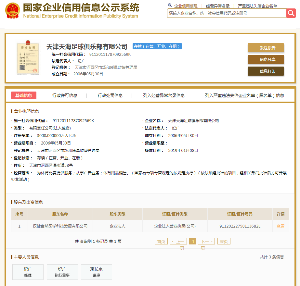The image size is (300, 286).
Task: Open the 束长京 监事 personnel card
Action: [x=97, y=272]
